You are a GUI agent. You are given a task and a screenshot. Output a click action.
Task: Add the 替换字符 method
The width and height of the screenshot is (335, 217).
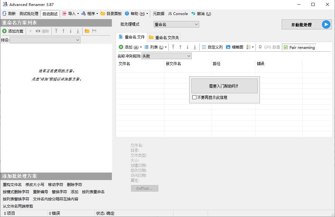tap(59, 192)
